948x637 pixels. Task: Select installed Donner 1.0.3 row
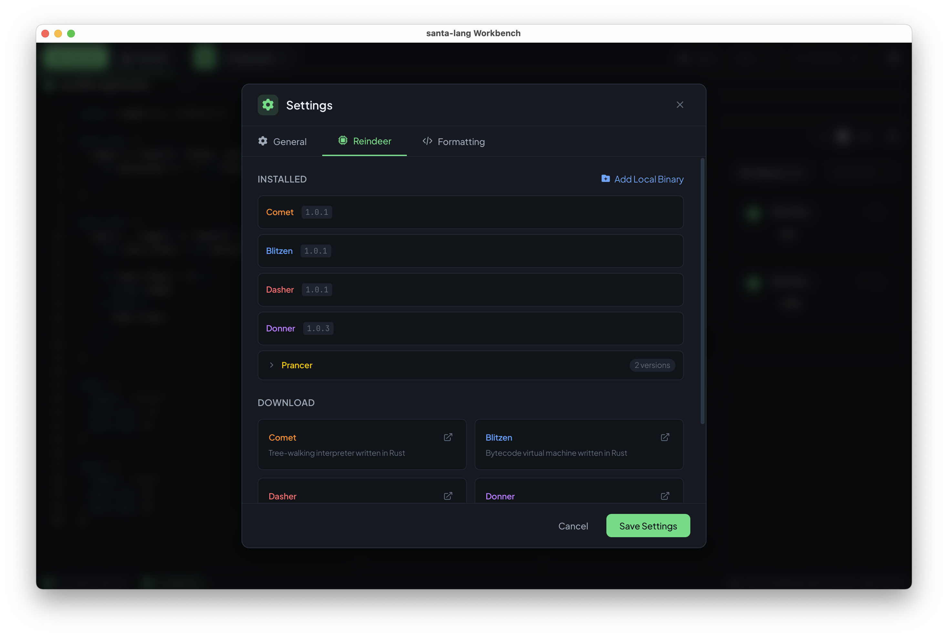pyautogui.click(x=470, y=328)
